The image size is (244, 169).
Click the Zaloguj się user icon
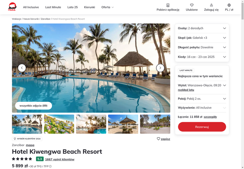click(x=211, y=5)
